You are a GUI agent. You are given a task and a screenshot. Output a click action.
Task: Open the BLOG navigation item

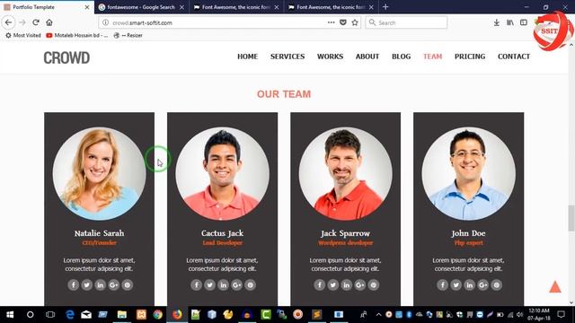tap(402, 57)
